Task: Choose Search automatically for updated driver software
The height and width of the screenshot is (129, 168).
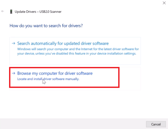Action: [63, 43]
